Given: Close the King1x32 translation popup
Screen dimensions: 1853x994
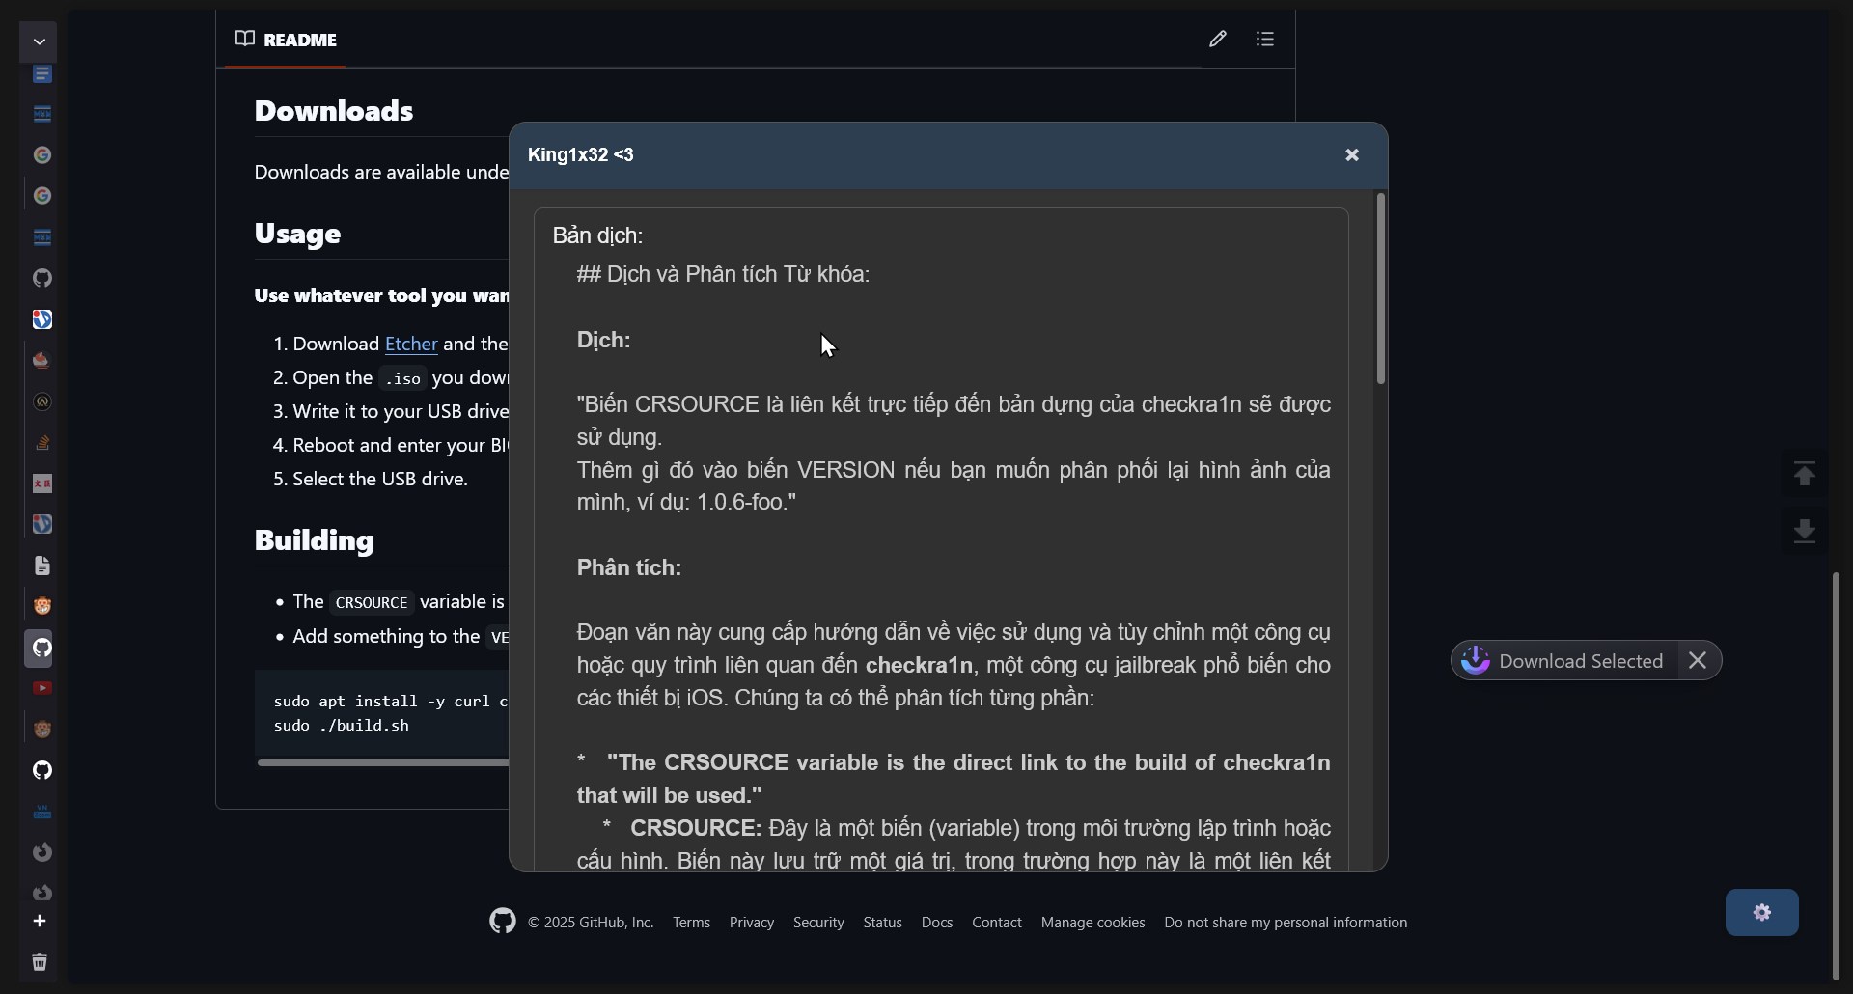Looking at the screenshot, I should (1352, 154).
